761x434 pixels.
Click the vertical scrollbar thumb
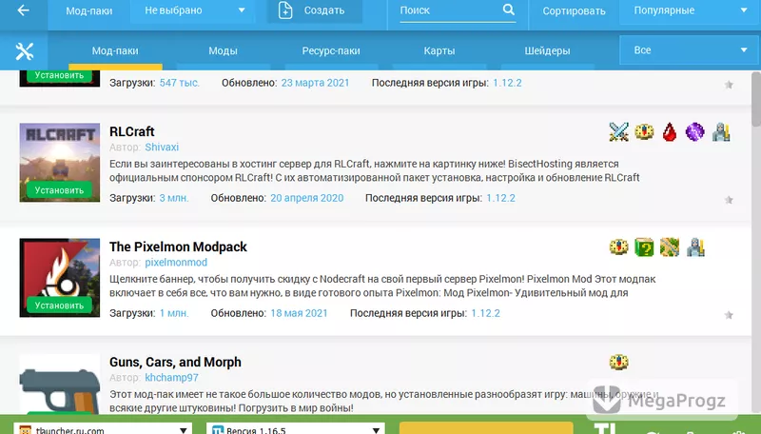[x=755, y=99]
